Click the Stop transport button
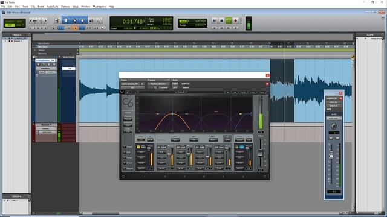The image size is (387, 217). (x=221, y=21)
